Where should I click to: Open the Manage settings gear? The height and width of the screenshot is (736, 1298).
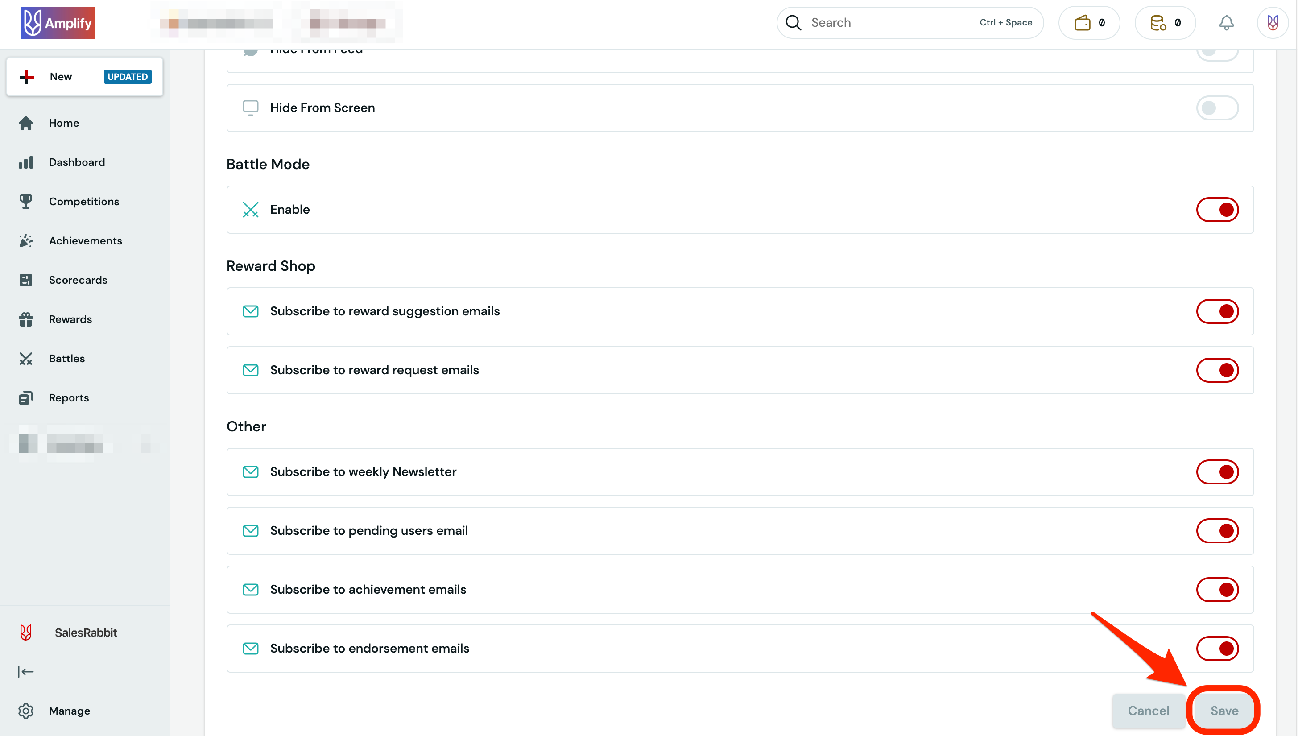point(26,711)
